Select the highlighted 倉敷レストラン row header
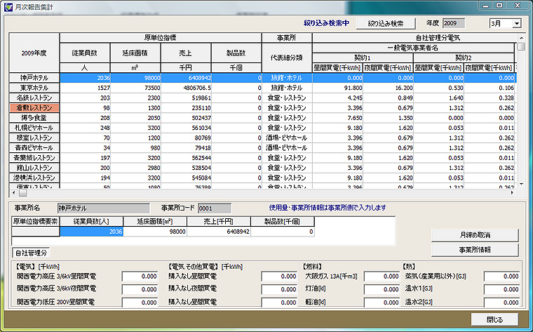Image resolution: width=533 pixels, height=332 pixels. 34,108
